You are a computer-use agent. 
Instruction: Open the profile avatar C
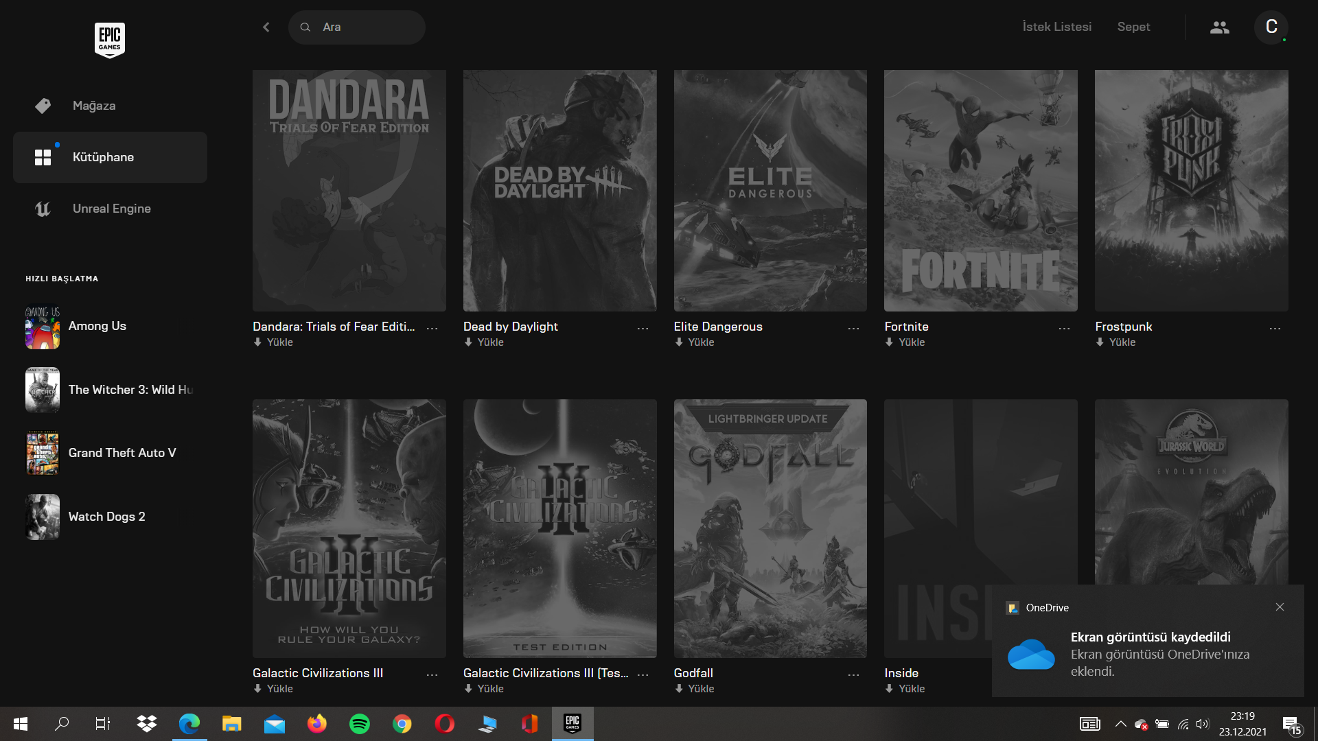point(1271,27)
